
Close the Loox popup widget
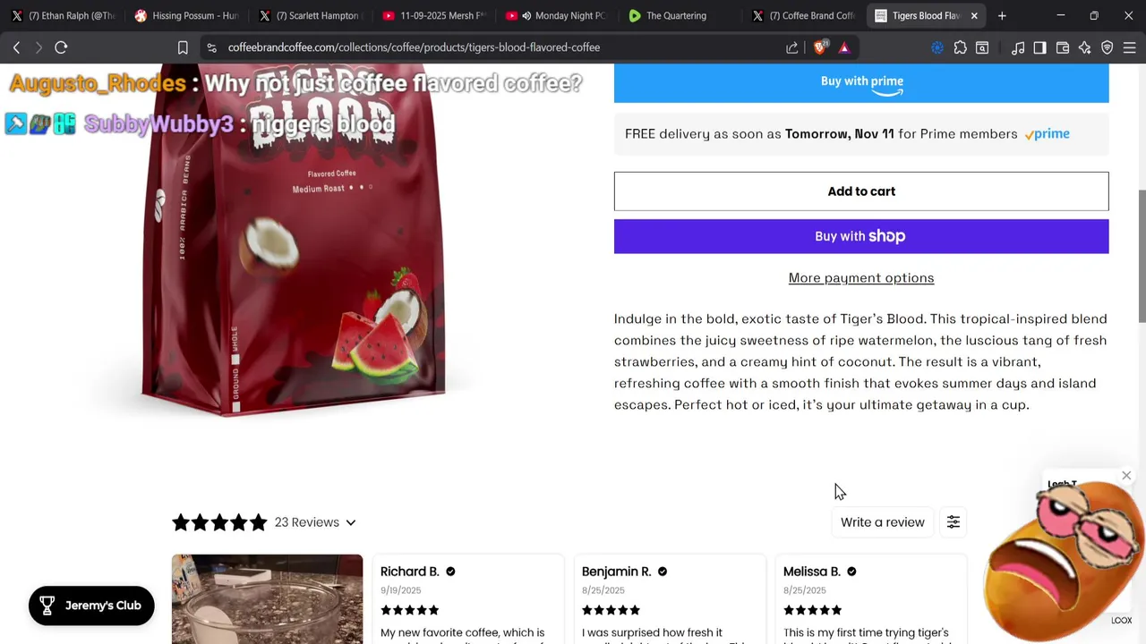click(x=1126, y=476)
